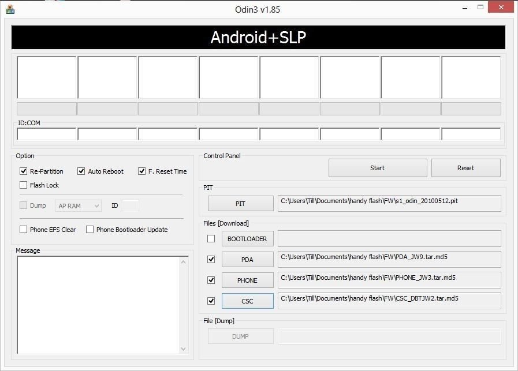Click the PDA_JW9.tar.md5 path field

389,260
